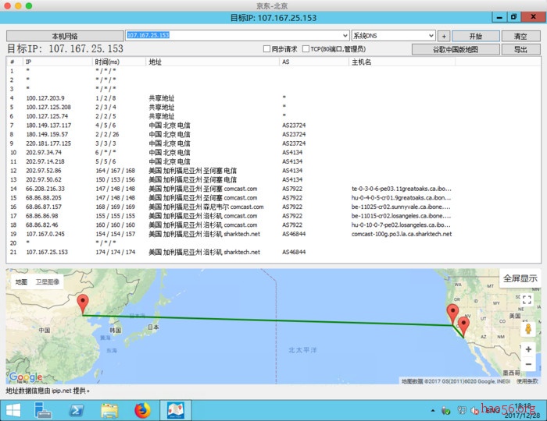Select hop row 100.127.203.9

pyautogui.click(x=273, y=98)
